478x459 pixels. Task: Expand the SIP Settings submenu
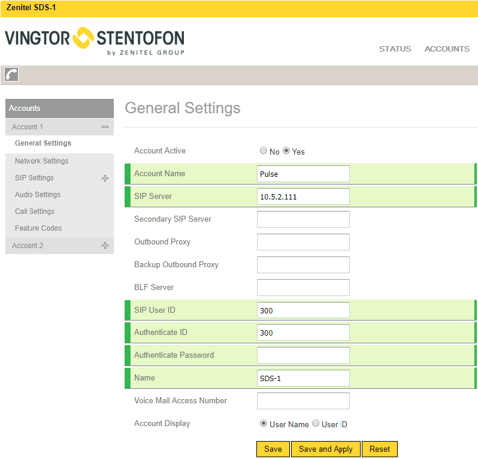pyautogui.click(x=105, y=178)
